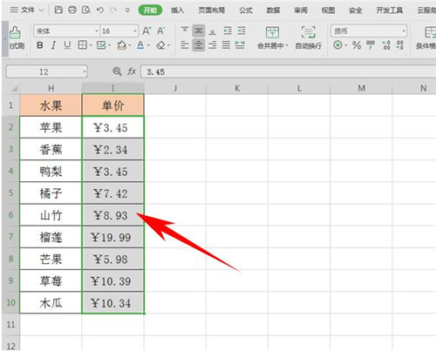
Task: Click the fx insert function icon
Action: (132, 71)
